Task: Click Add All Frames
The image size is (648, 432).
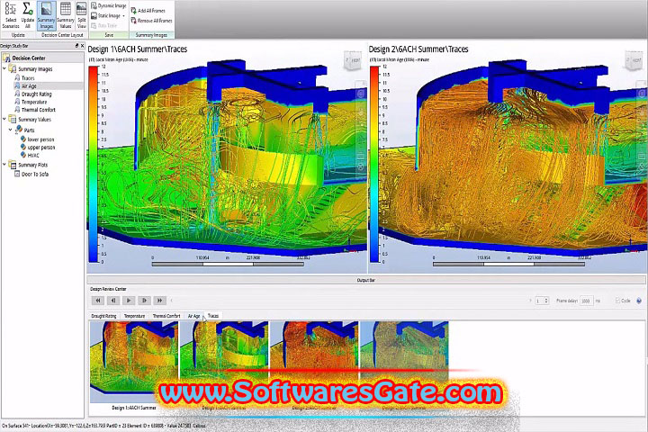Action: [x=148, y=10]
